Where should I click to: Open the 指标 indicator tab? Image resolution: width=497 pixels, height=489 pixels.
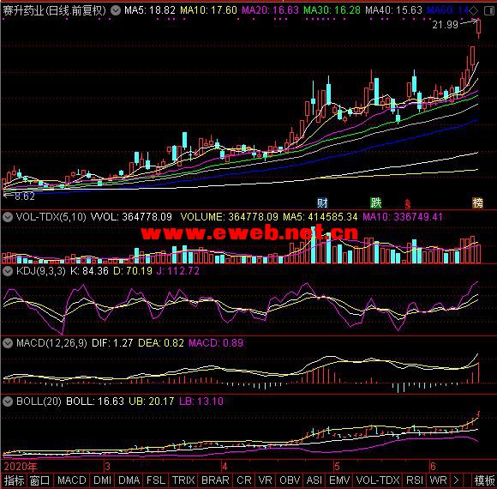point(14,480)
